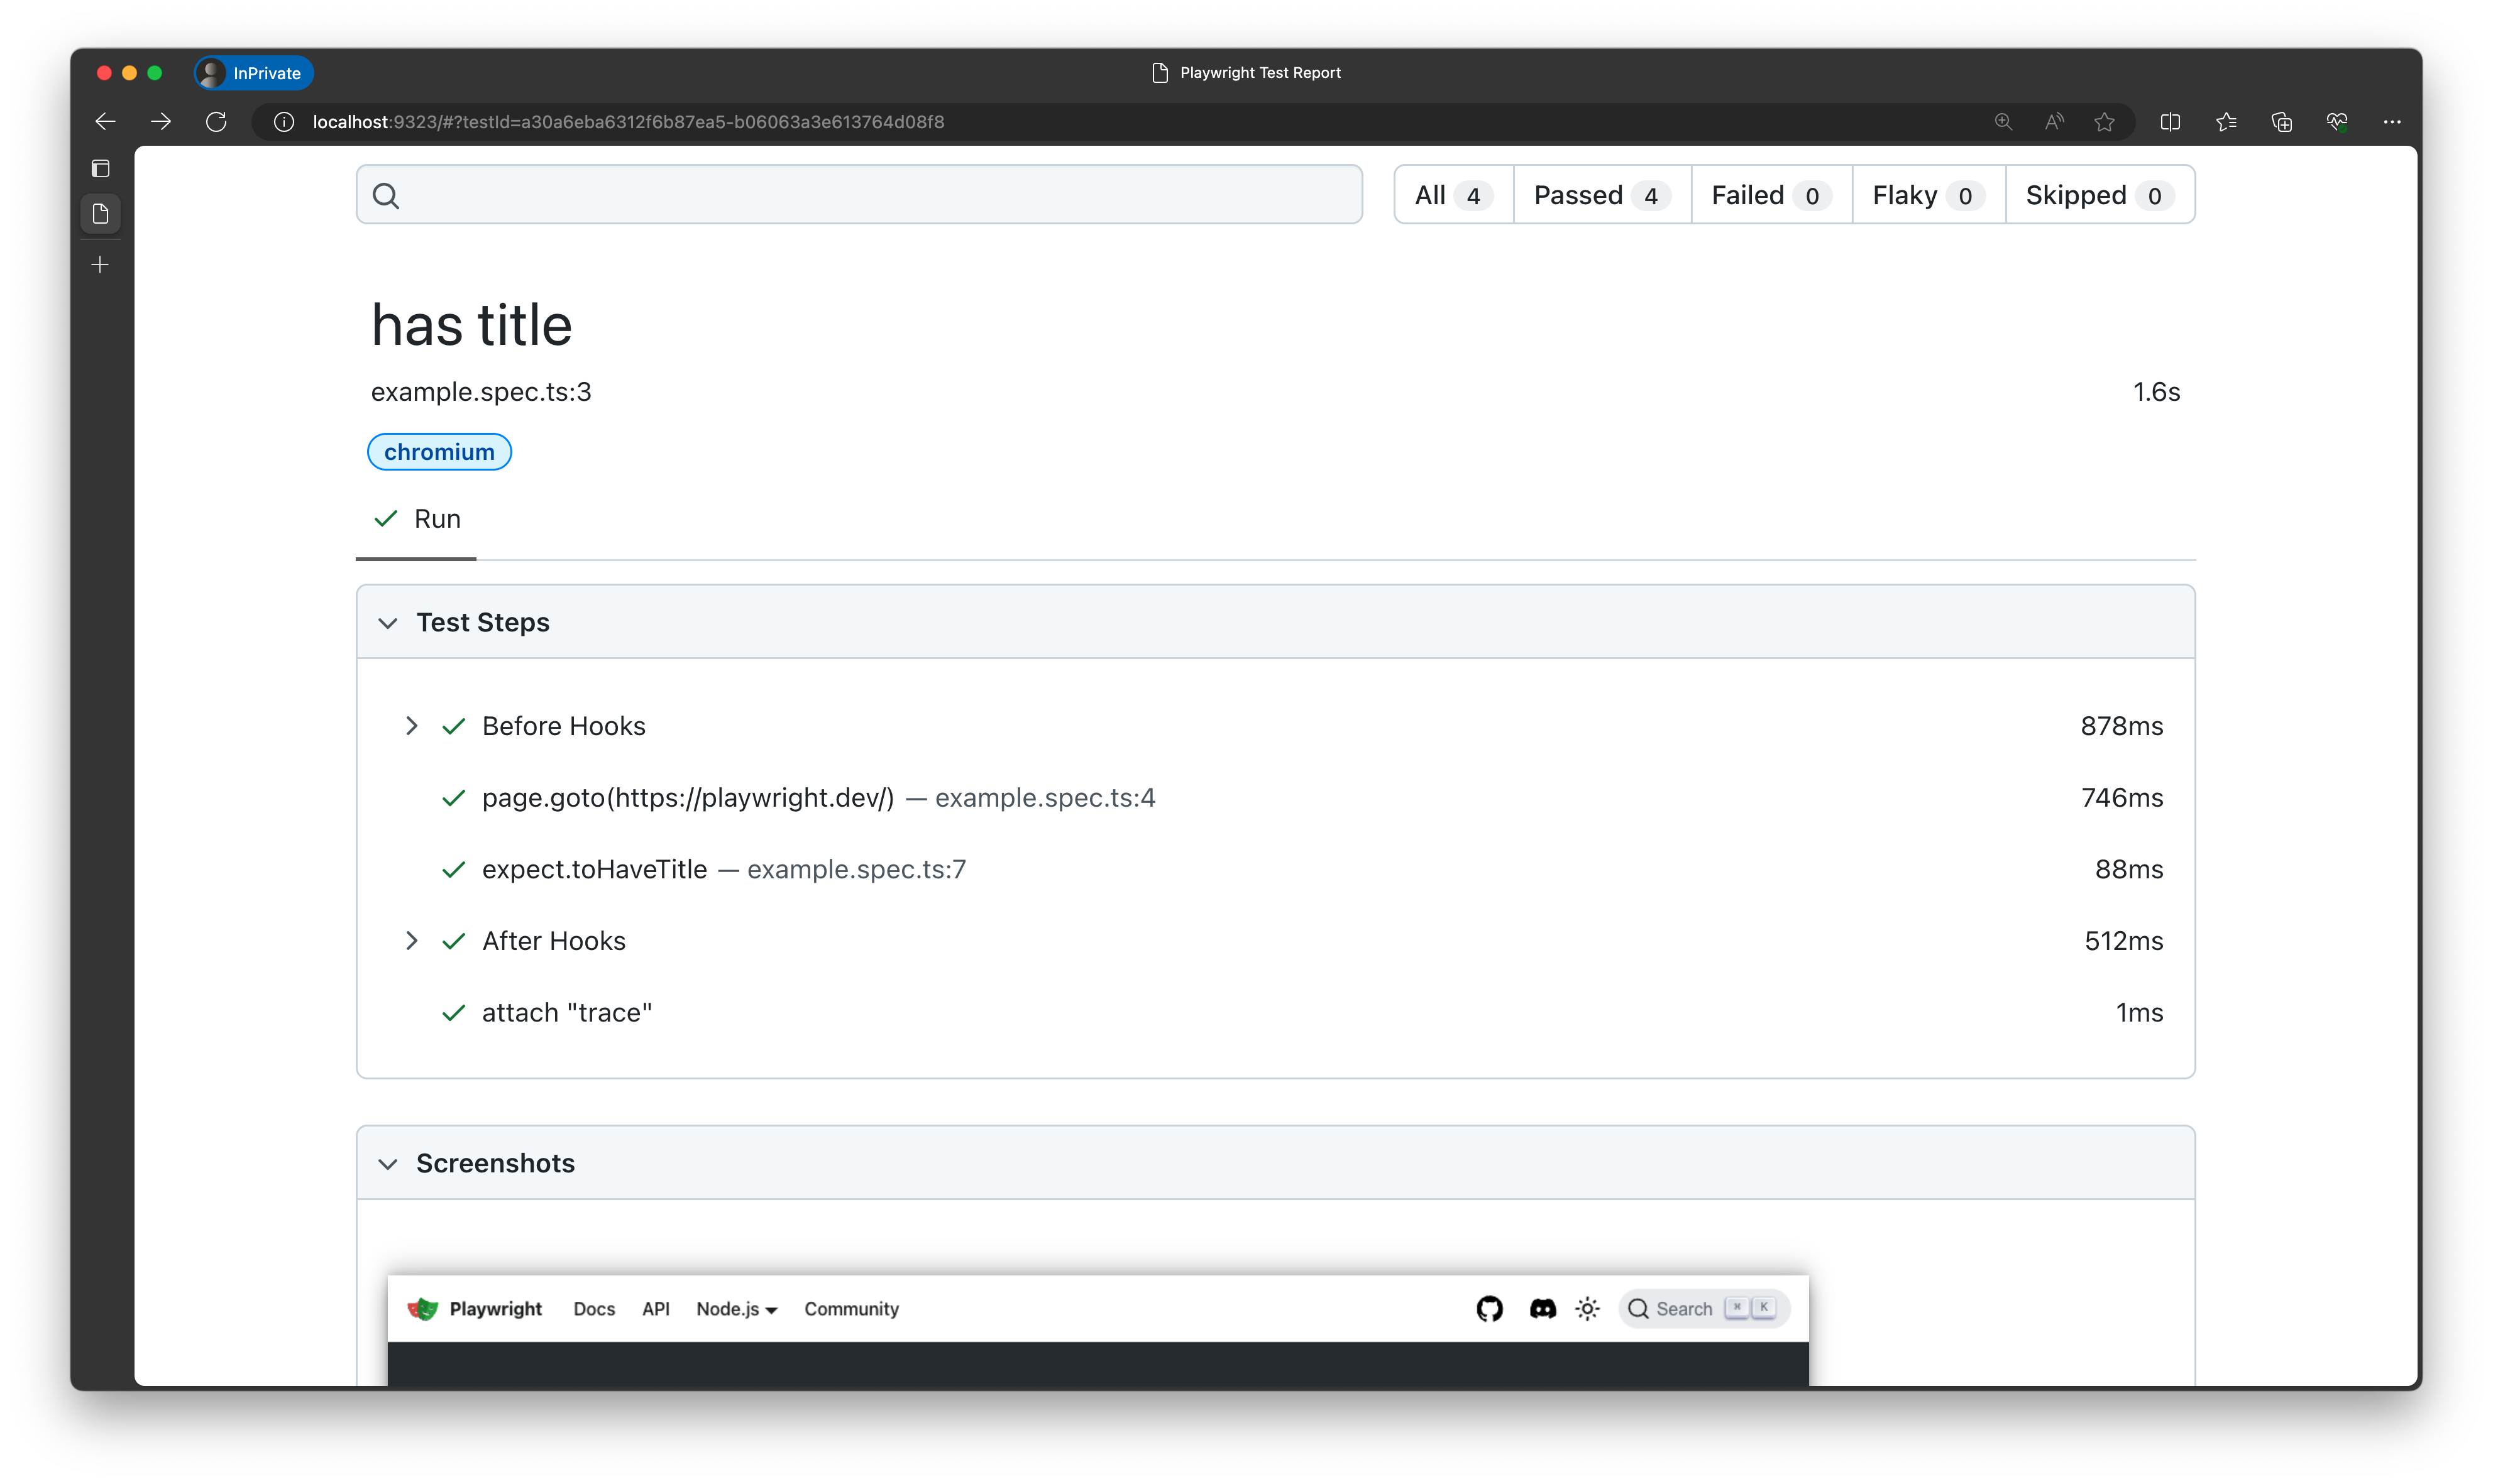
Task: Click the favorites star icon in address bar
Action: (2105, 122)
